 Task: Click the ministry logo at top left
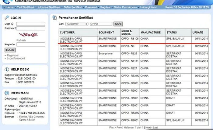click(6, 2)
